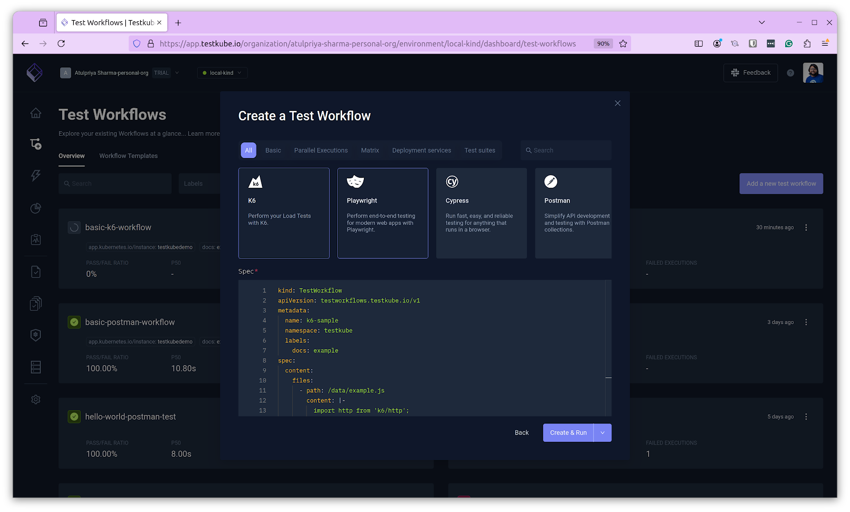Expand the Create & Run dropdown arrow
This screenshot has width=850, height=512.
point(602,432)
